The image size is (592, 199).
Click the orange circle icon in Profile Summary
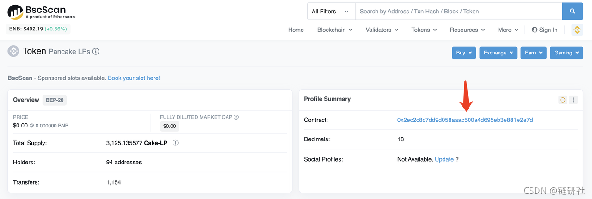(x=563, y=100)
